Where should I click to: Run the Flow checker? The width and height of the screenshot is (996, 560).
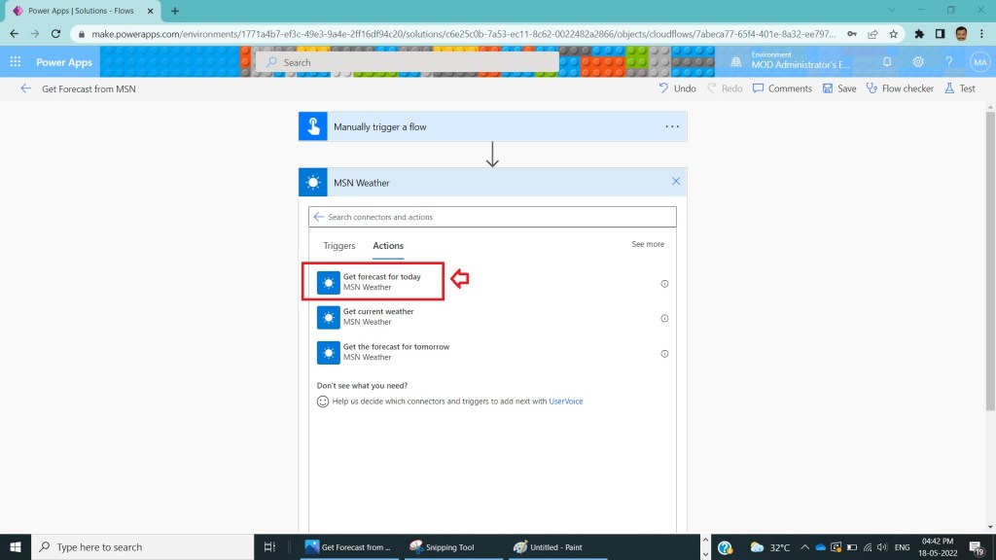point(900,88)
